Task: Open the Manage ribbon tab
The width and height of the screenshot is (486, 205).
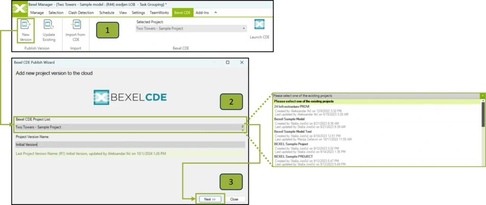Action: click(x=37, y=13)
